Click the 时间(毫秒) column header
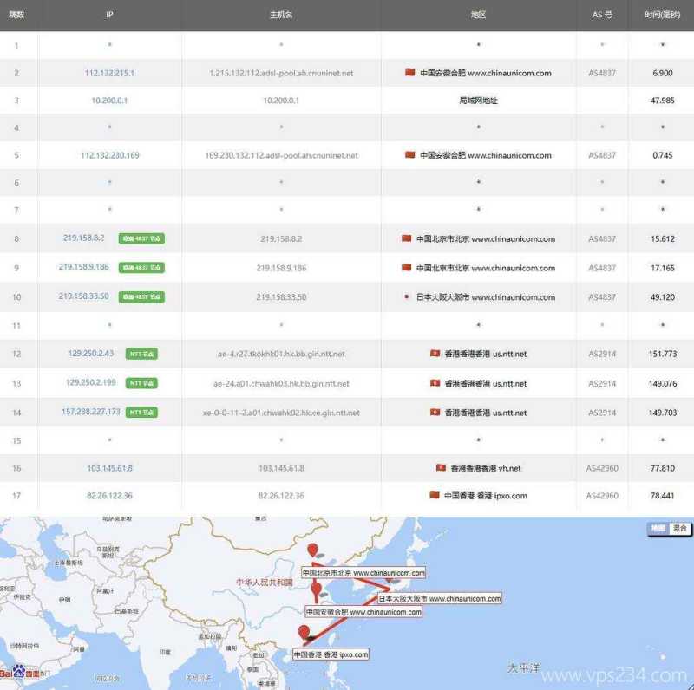Screen dimensions: 694x690 [x=663, y=15]
